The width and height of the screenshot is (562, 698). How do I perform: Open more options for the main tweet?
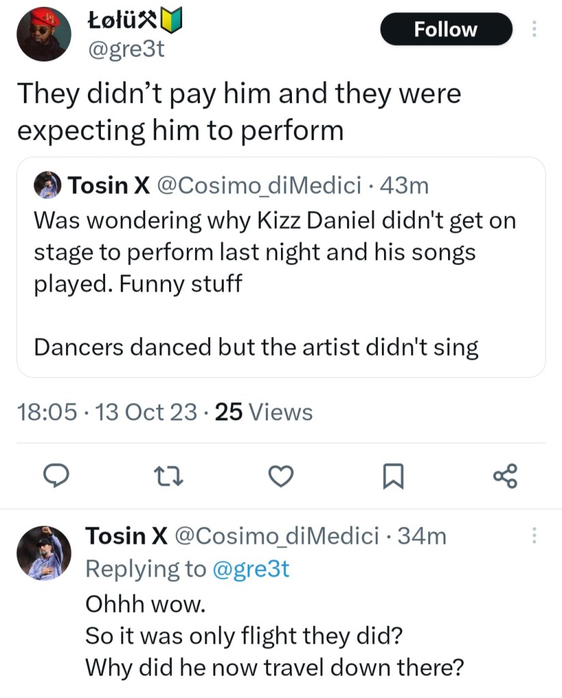click(534, 29)
